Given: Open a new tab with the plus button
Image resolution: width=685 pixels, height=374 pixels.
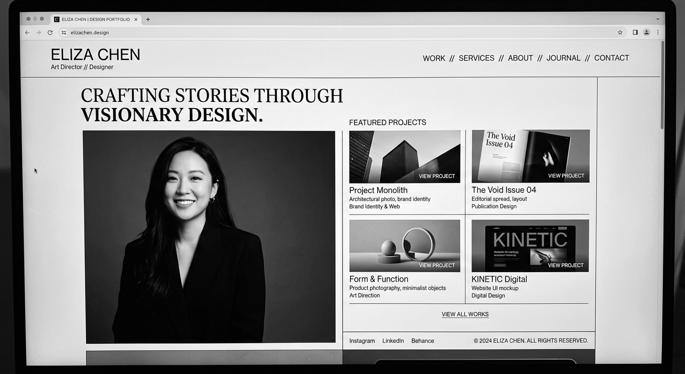Looking at the screenshot, I should point(148,19).
